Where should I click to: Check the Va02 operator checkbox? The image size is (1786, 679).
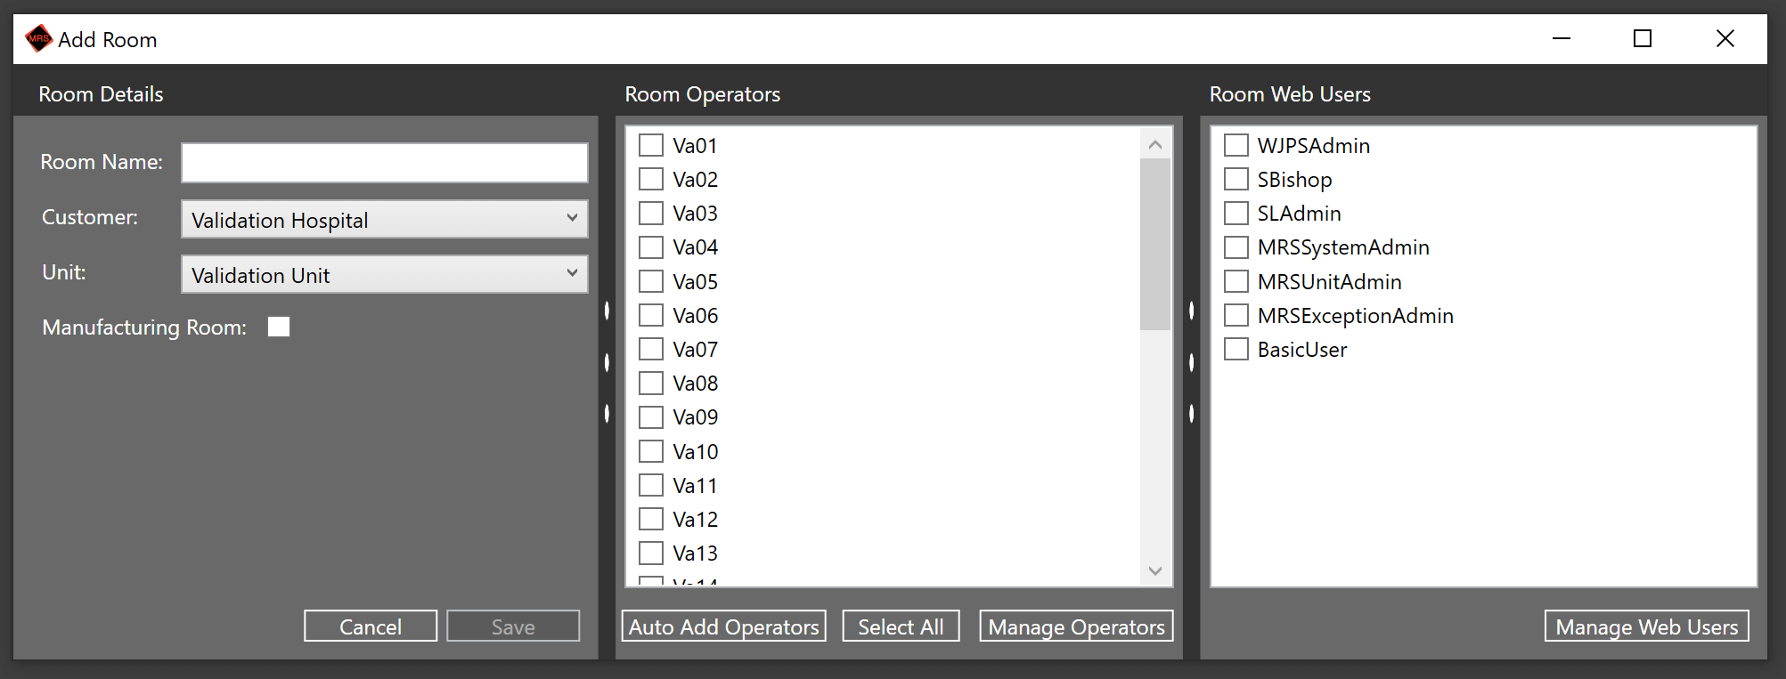click(651, 179)
